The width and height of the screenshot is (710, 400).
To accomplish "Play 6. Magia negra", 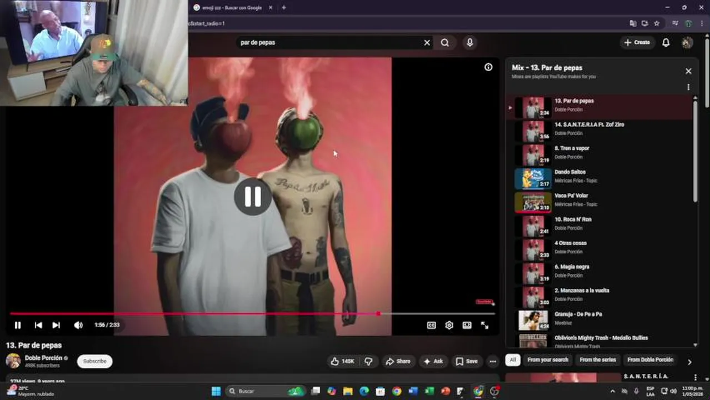I will point(600,273).
